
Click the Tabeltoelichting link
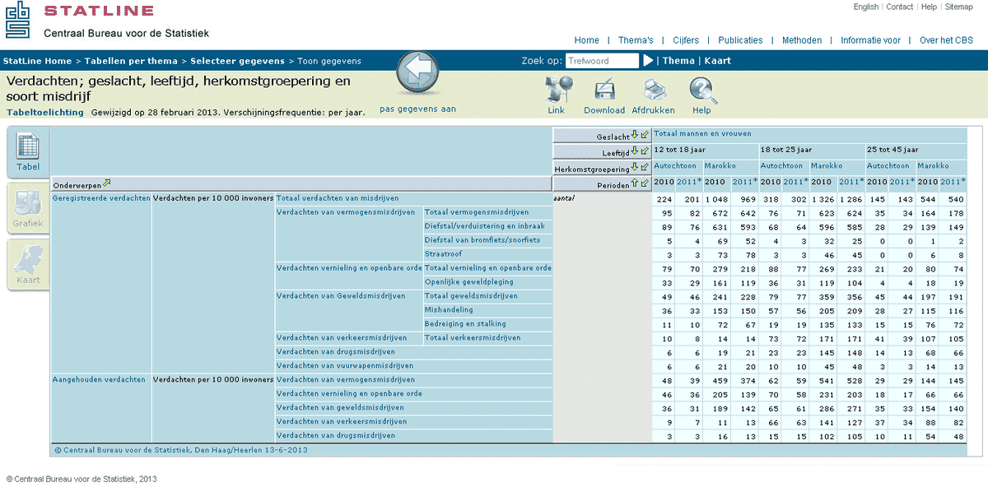(x=44, y=113)
